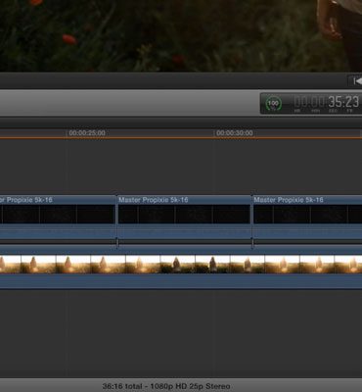362x392 pixels.
Task: Click the ruler at the 00:00:25:00 mark
Action: pyautogui.click(x=87, y=133)
